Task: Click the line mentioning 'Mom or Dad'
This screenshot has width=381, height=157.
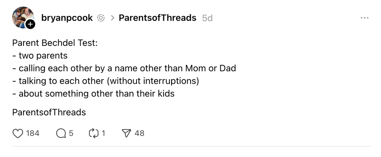Action: point(124,68)
